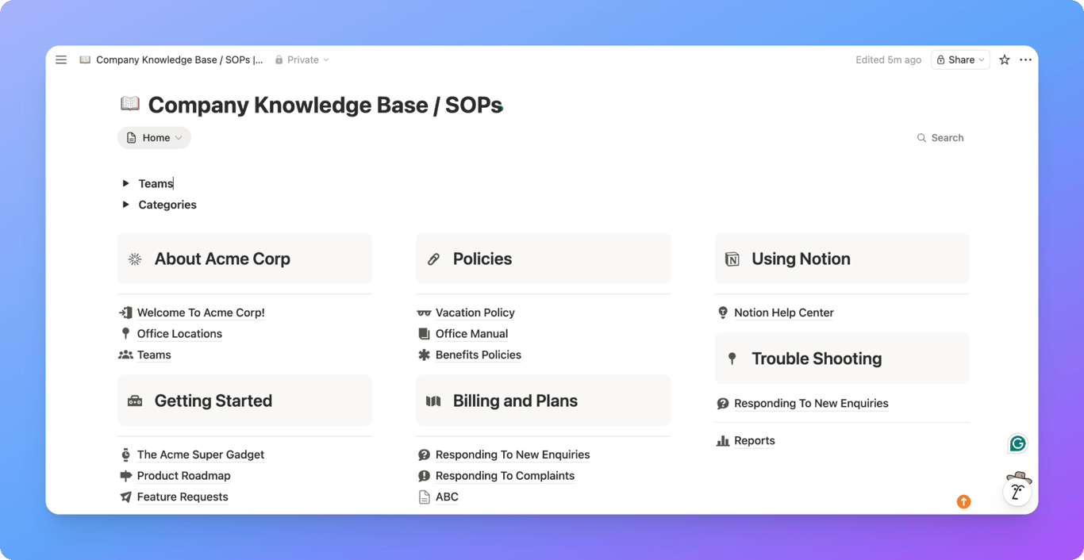
Task: Open the Vacation Policy page
Action: [x=475, y=313]
